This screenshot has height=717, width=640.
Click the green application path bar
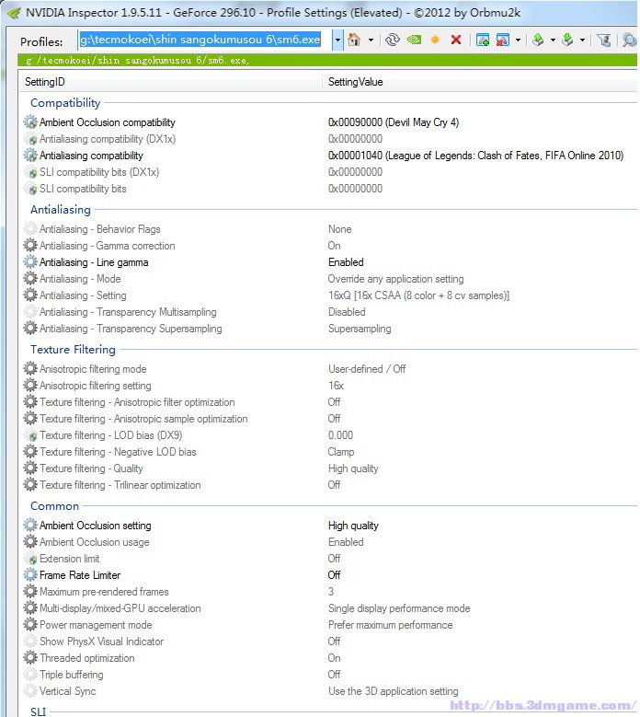(327, 60)
